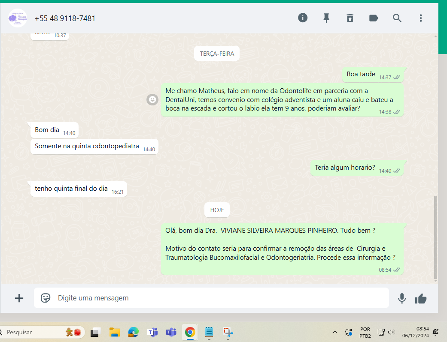Screen dimensions: 447x342
Task: React to the Matheus message with emoji button
Action: pos(152,99)
